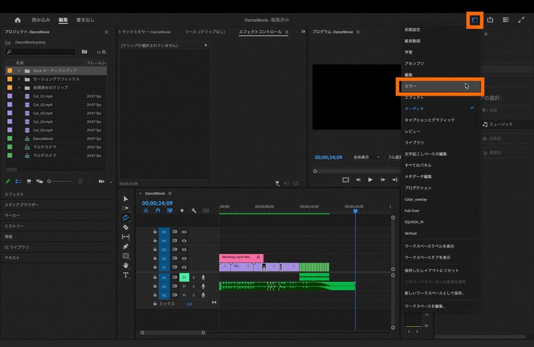The image size is (534, 347).
Task: Select the Pen tool
Action: point(126,246)
